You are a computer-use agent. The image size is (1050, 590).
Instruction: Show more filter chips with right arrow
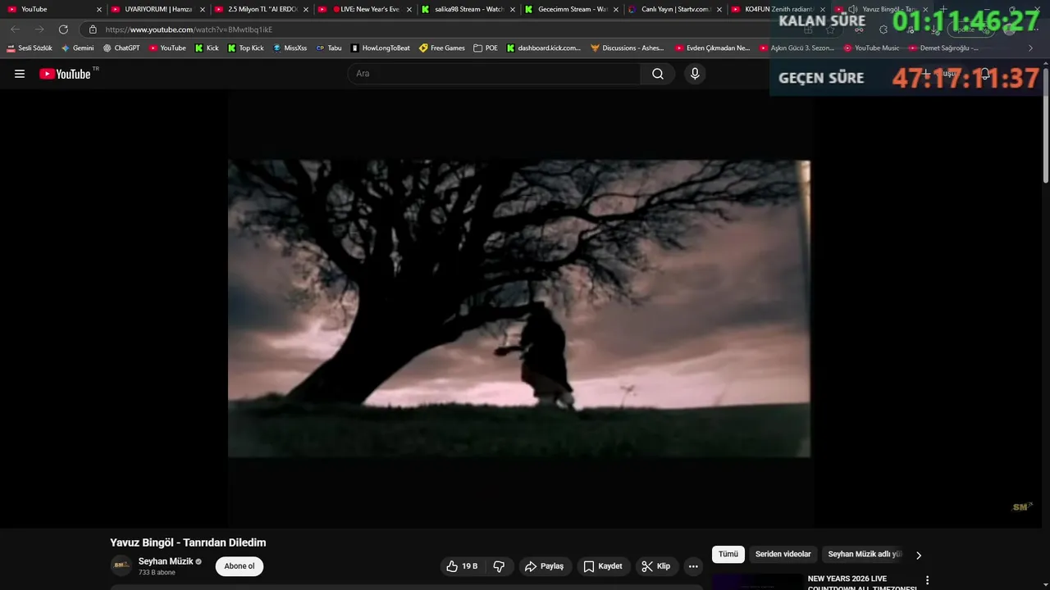[918, 555]
